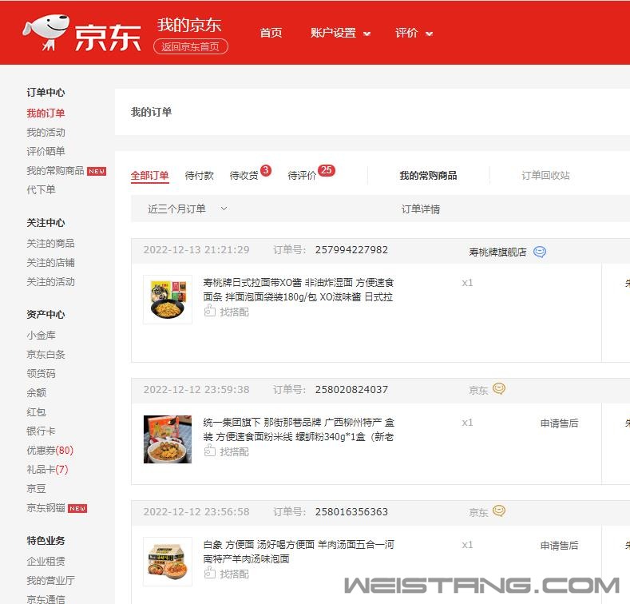Click 京东 seller label on order 258016356363
Image resolution: width=630 pixels, height=604 pixels.
click(478, 513)
